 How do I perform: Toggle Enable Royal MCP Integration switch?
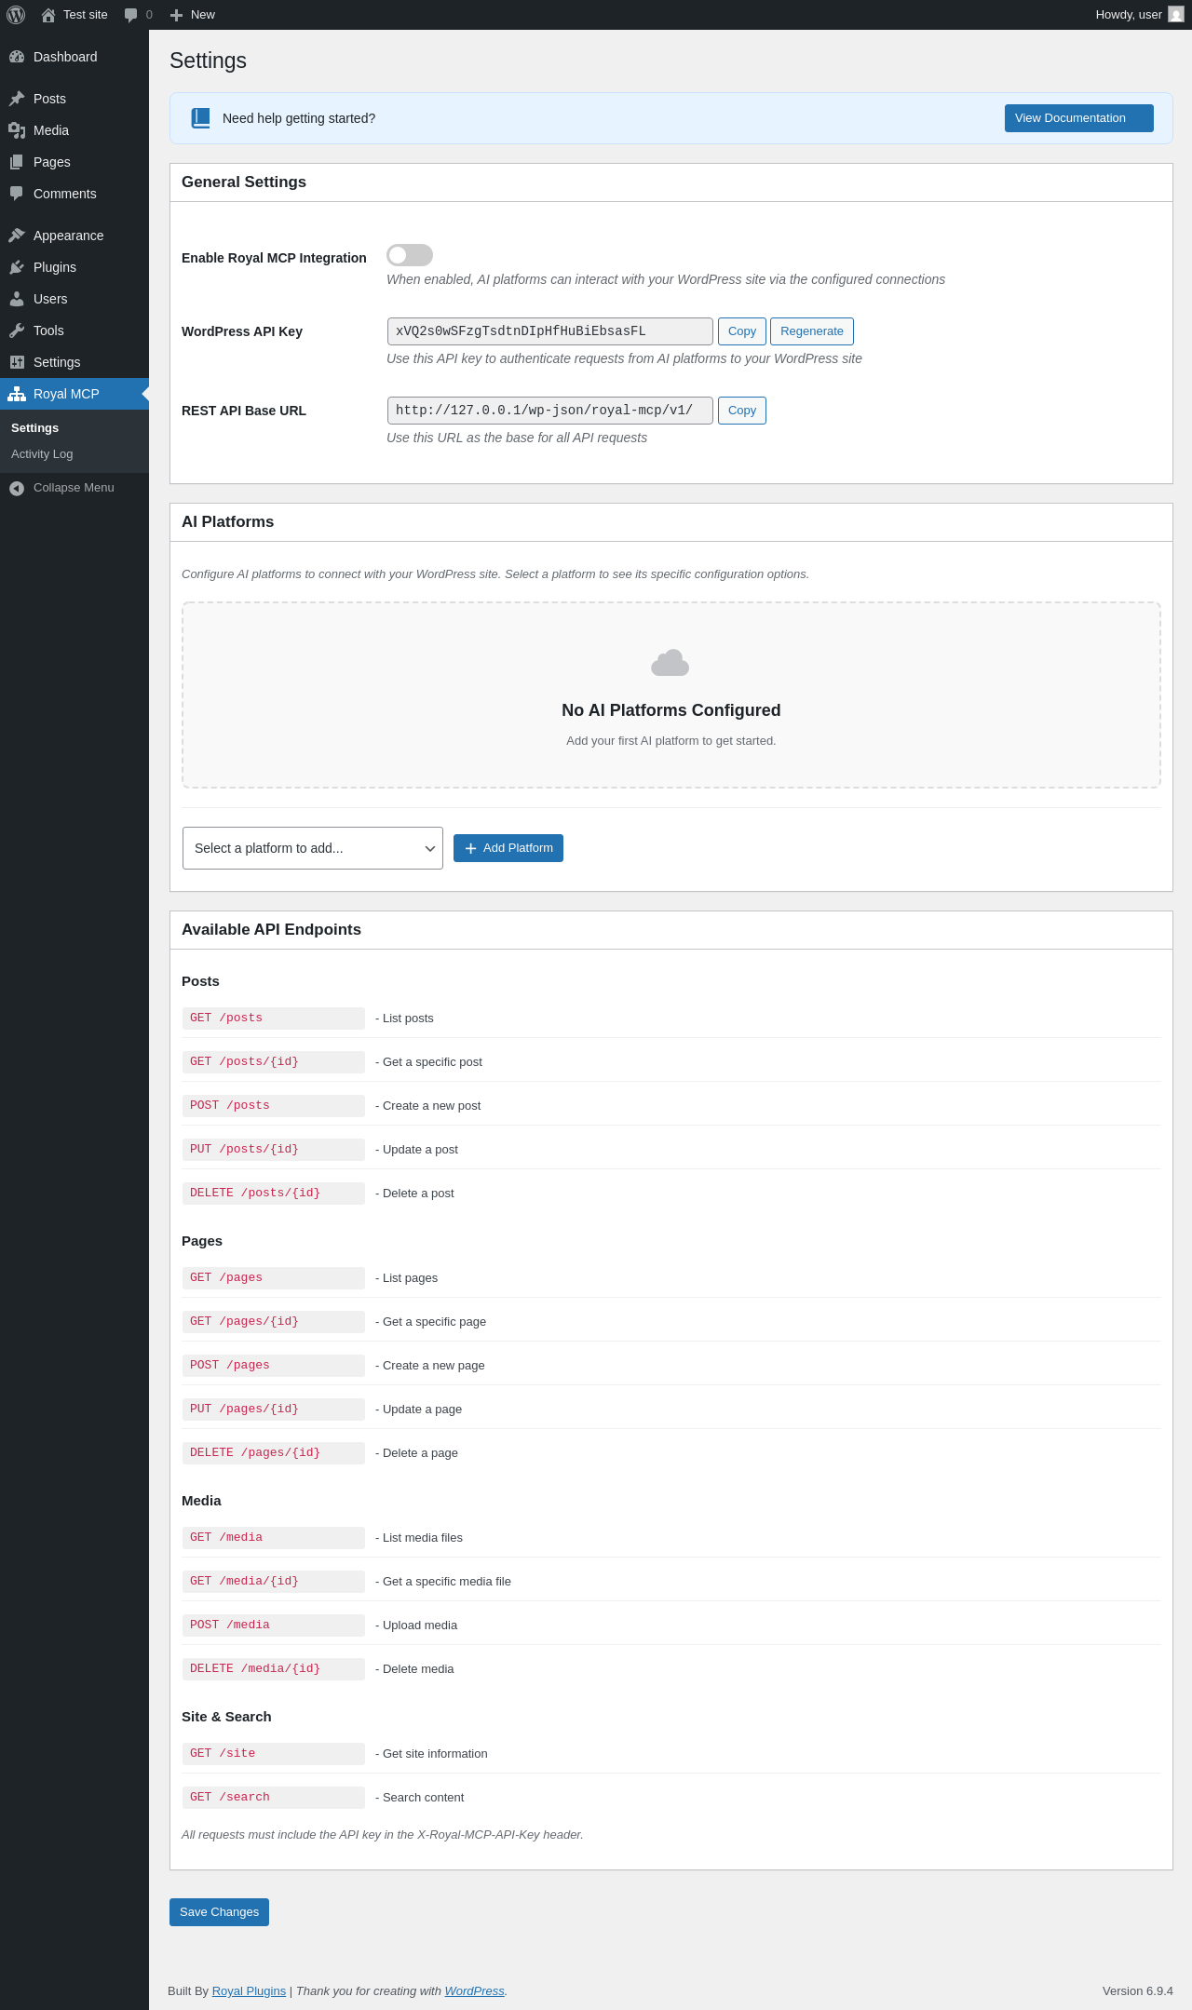tap(410, 255)
